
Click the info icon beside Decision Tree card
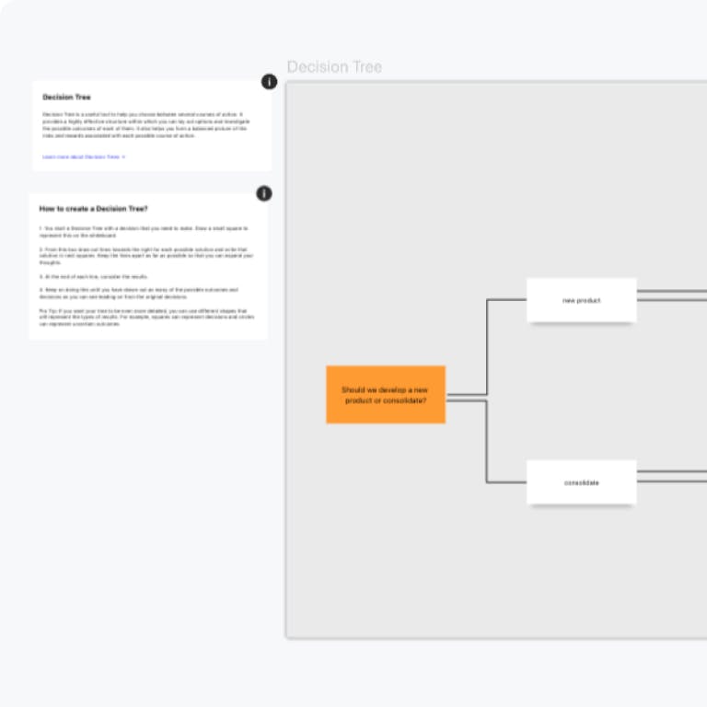(269, 82)
